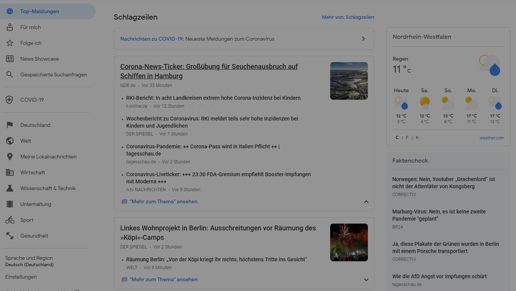Open DER SPIEGEL Wochenbericht zu Coronavirus article

click(x=212, y=122)
